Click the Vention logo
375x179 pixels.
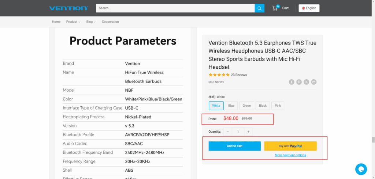tap(68, 8)
